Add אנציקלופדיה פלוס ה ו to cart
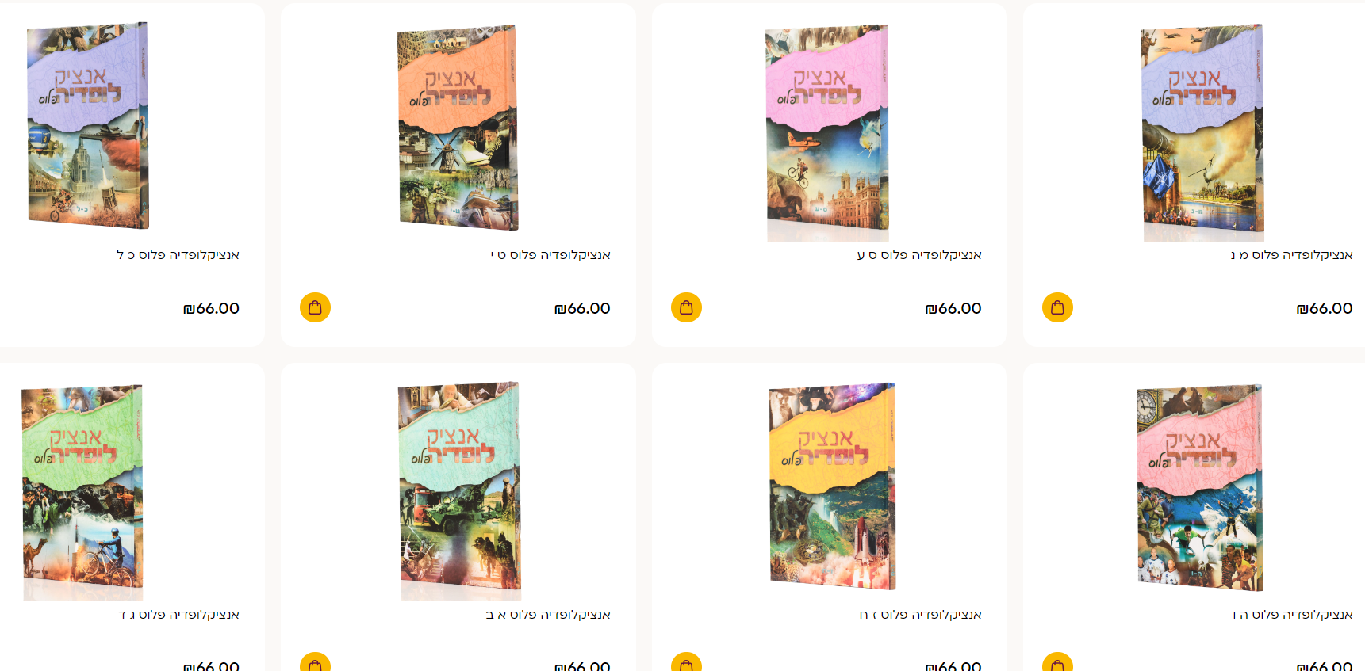 point(1057,661)
